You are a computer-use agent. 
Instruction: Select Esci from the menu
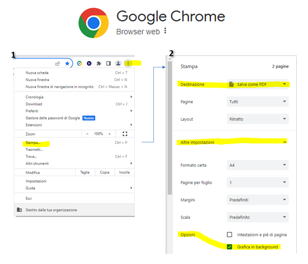[74, 199]
